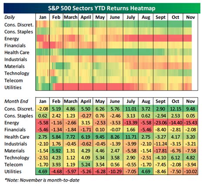Click the Utilities row in the Daily heatmap
Image resolution: width=206 pixels, height=186 pixels.
(x=114, y=87)
